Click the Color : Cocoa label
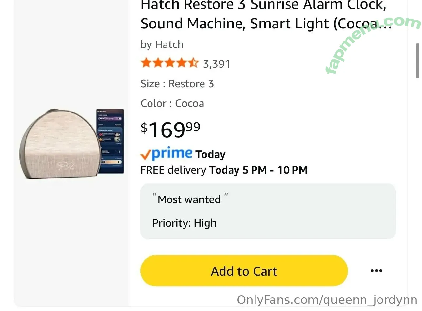Screen dimensions: 422x311 [x=172, y=103]
